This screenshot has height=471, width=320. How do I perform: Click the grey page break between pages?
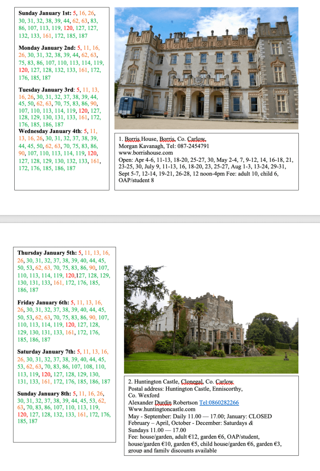160,219
